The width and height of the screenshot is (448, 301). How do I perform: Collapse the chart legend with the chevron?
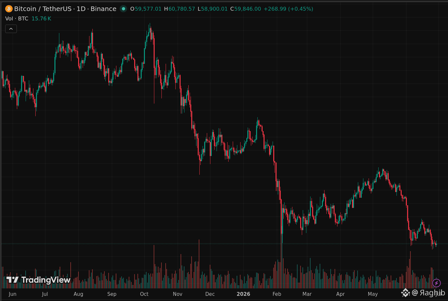pos(11,29)
